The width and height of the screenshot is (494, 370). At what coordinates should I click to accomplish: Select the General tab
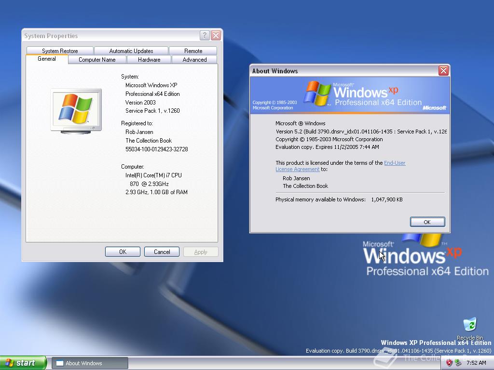click(x=47, y=59)
